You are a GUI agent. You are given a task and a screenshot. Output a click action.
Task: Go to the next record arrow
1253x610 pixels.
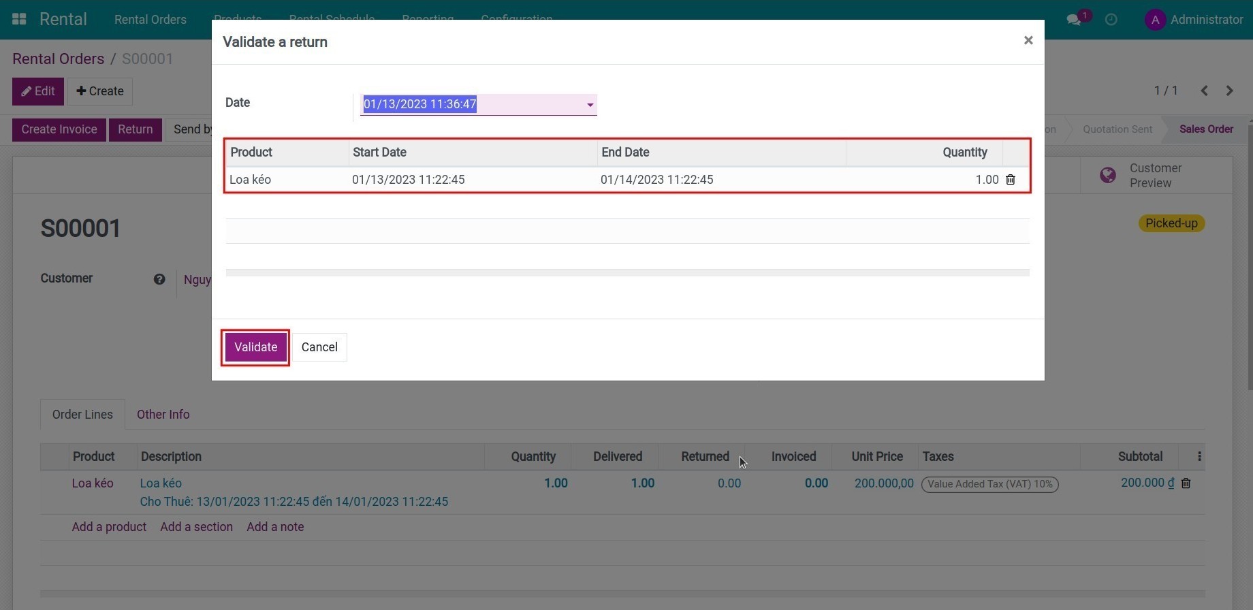pyautogui.click(x=1229, y=91)
